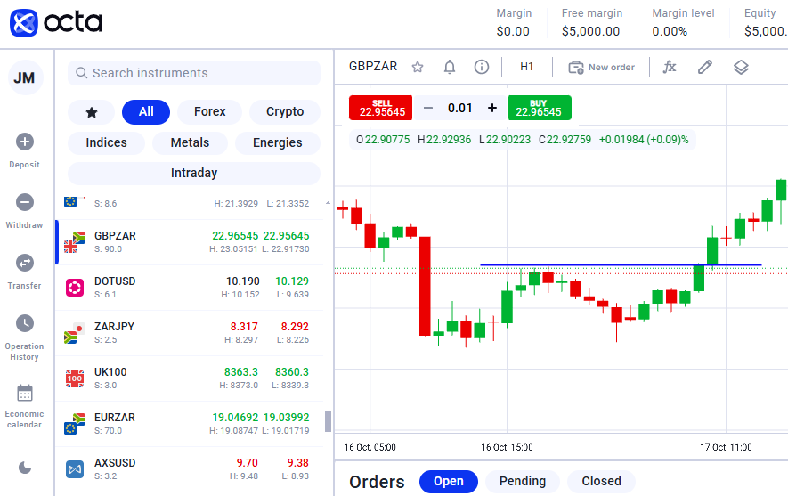788x496 pixels.
Task: Click the DOTUSD coin icon
Action: (x=75, y=288)
